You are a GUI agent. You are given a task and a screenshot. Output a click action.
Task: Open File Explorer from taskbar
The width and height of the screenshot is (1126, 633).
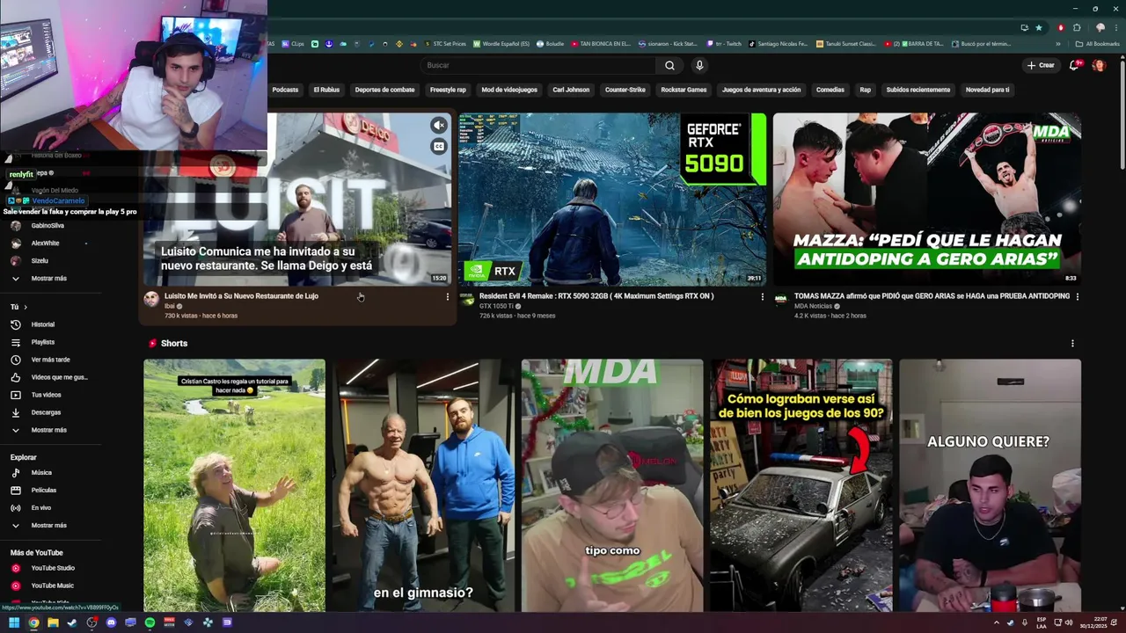click(x=53, y=622)
